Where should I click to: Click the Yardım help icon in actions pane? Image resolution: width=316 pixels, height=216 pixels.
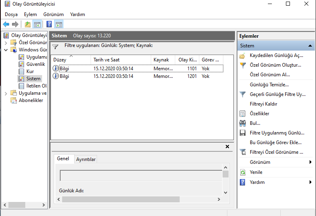[243, 182]
